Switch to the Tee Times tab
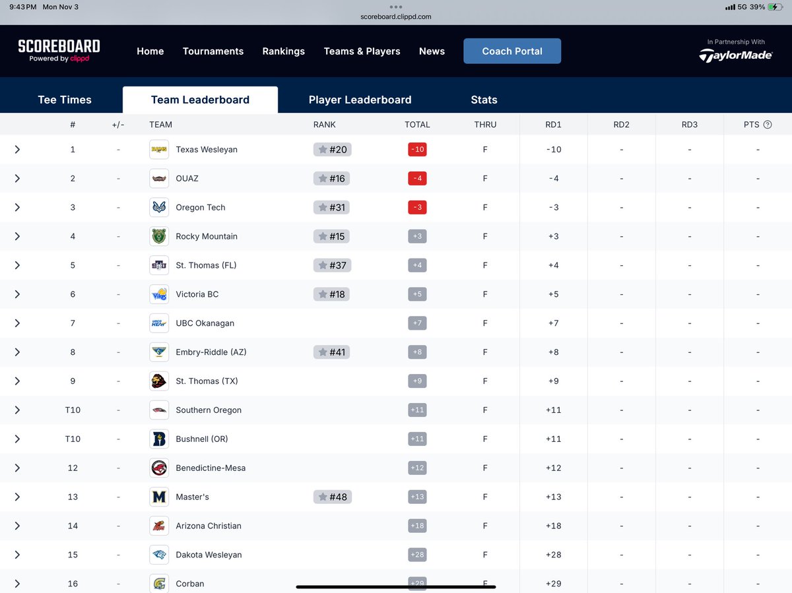The image size is (792, 593). (65, 100)
